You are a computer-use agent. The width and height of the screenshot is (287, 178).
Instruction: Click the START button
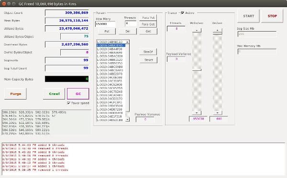248,16
